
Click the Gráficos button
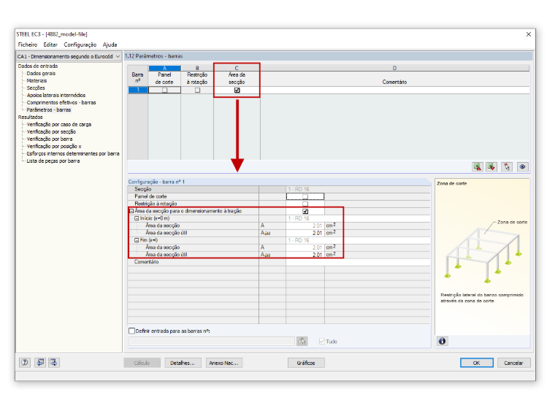[306, 363]
